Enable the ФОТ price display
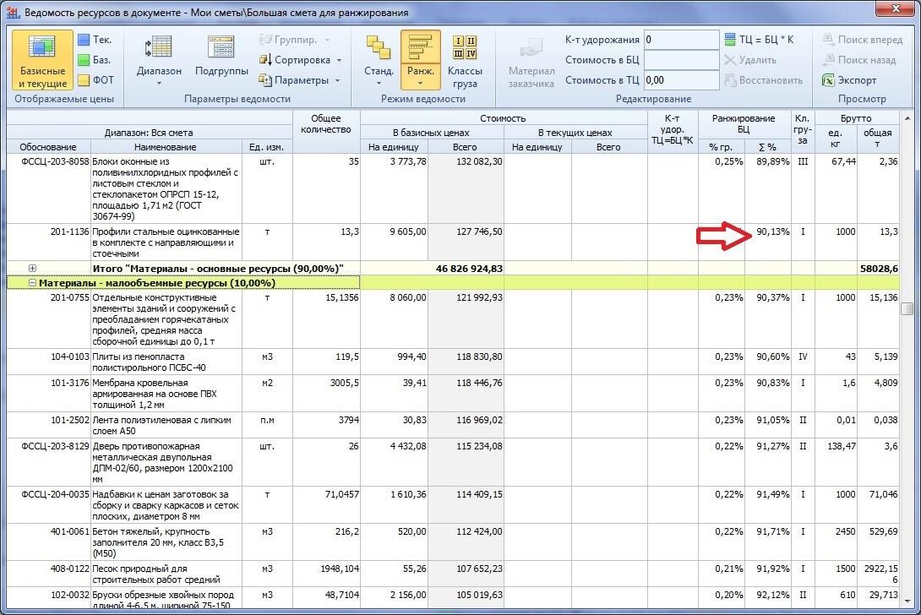Screen dimensions: 921x615 click(95, 80)
